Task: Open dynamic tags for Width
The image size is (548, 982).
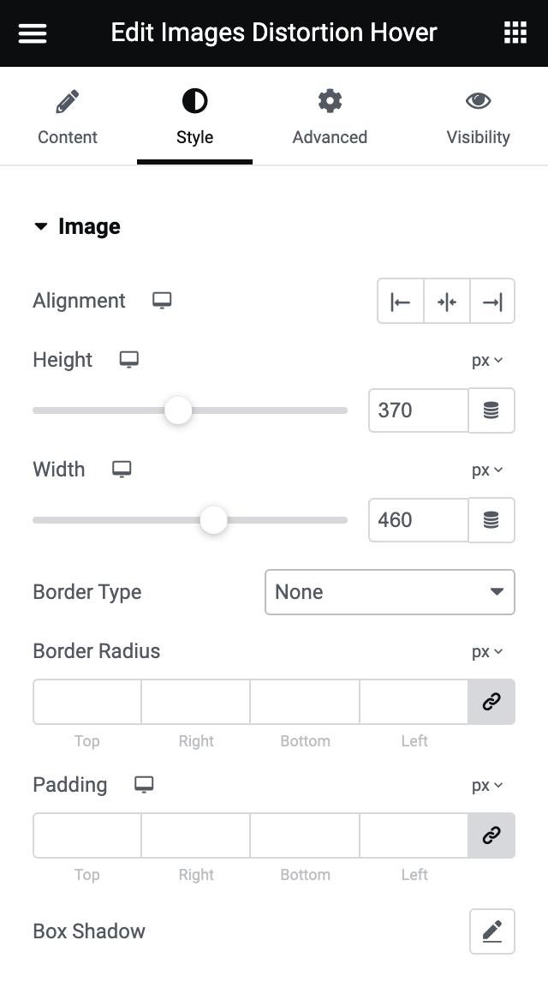Action: pyautogui.click(x=491, y=520)
